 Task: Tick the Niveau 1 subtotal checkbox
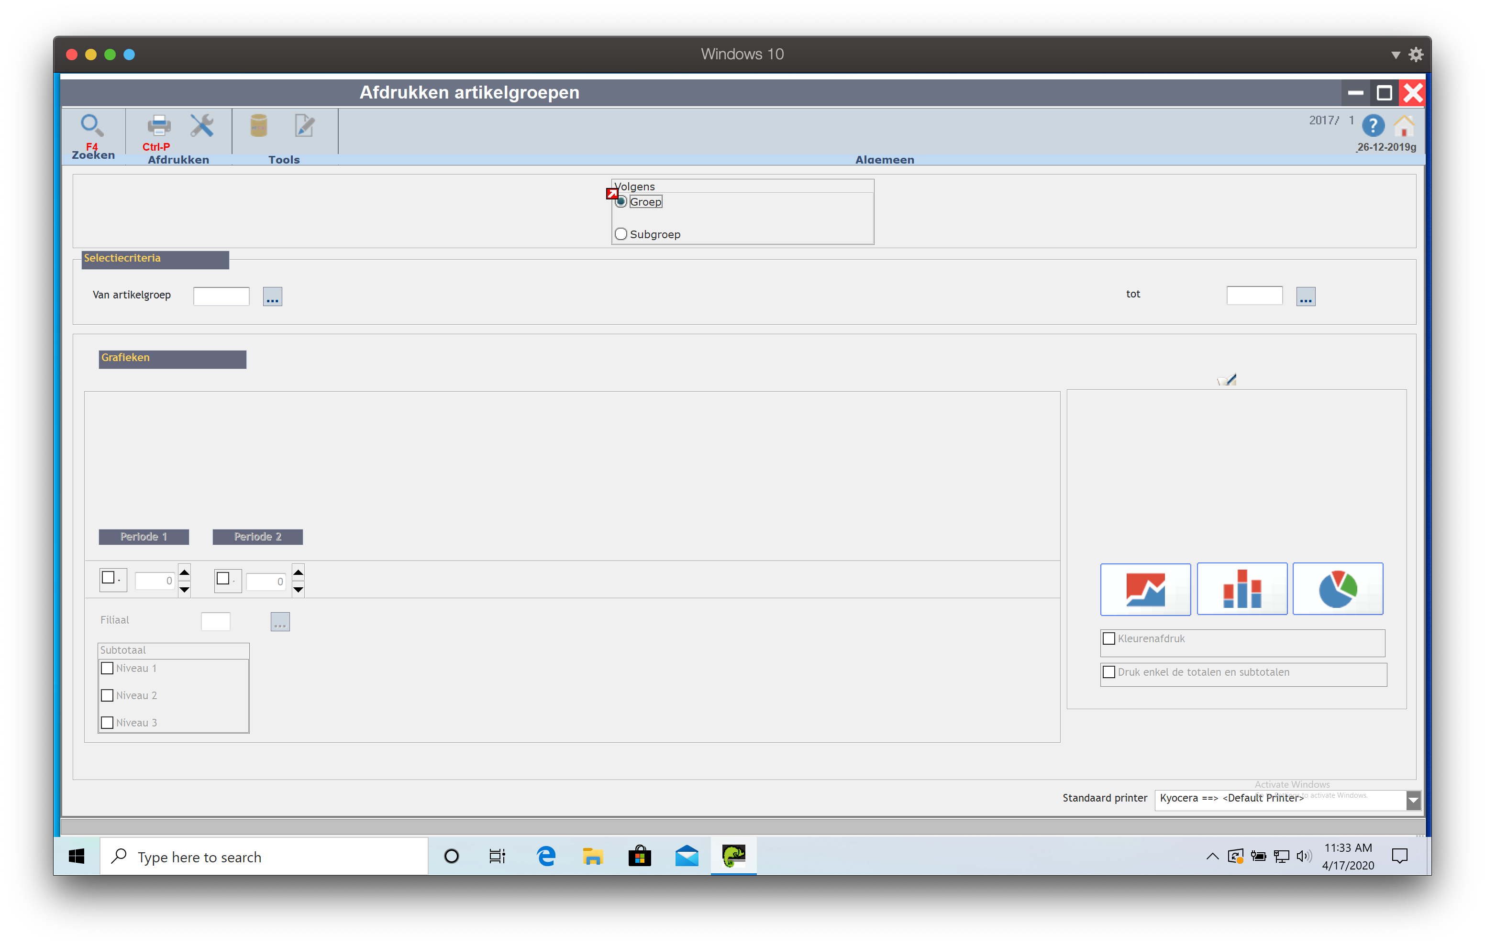click(x=107, y=669)
